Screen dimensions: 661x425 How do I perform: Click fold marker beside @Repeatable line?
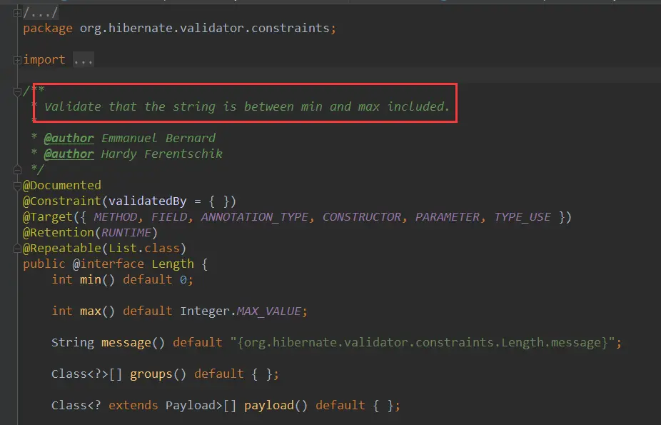pyautogui.click(x=17, y=249)
